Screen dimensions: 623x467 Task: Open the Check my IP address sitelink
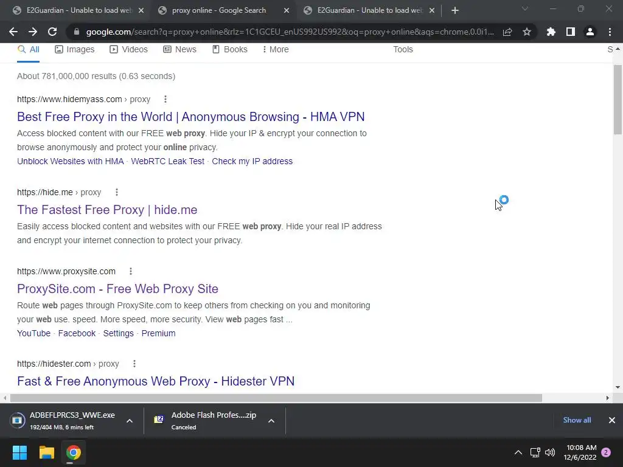pyautogui.click(x=252, y=161)
